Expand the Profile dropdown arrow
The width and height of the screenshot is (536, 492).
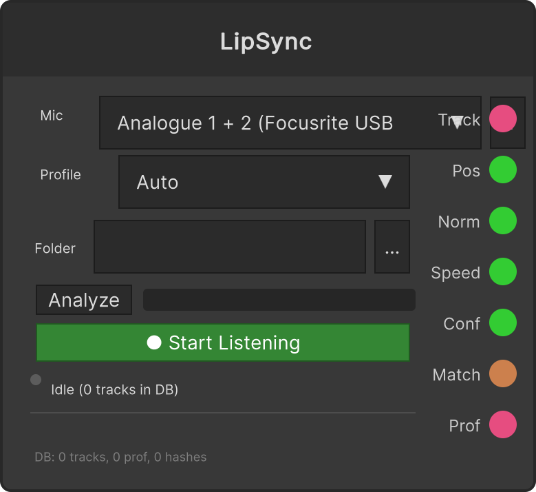(385, 182)
